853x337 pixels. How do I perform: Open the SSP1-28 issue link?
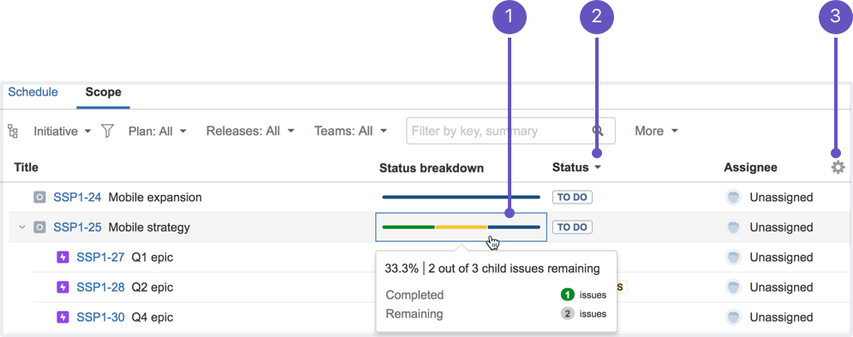point(101,287)
